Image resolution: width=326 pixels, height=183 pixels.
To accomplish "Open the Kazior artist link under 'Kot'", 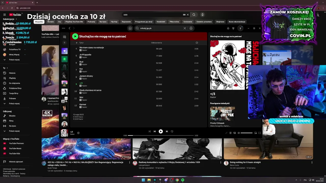I will pos(85,72).
